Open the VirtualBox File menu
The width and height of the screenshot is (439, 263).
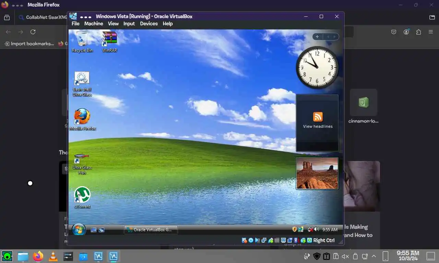tap(75, 24)
